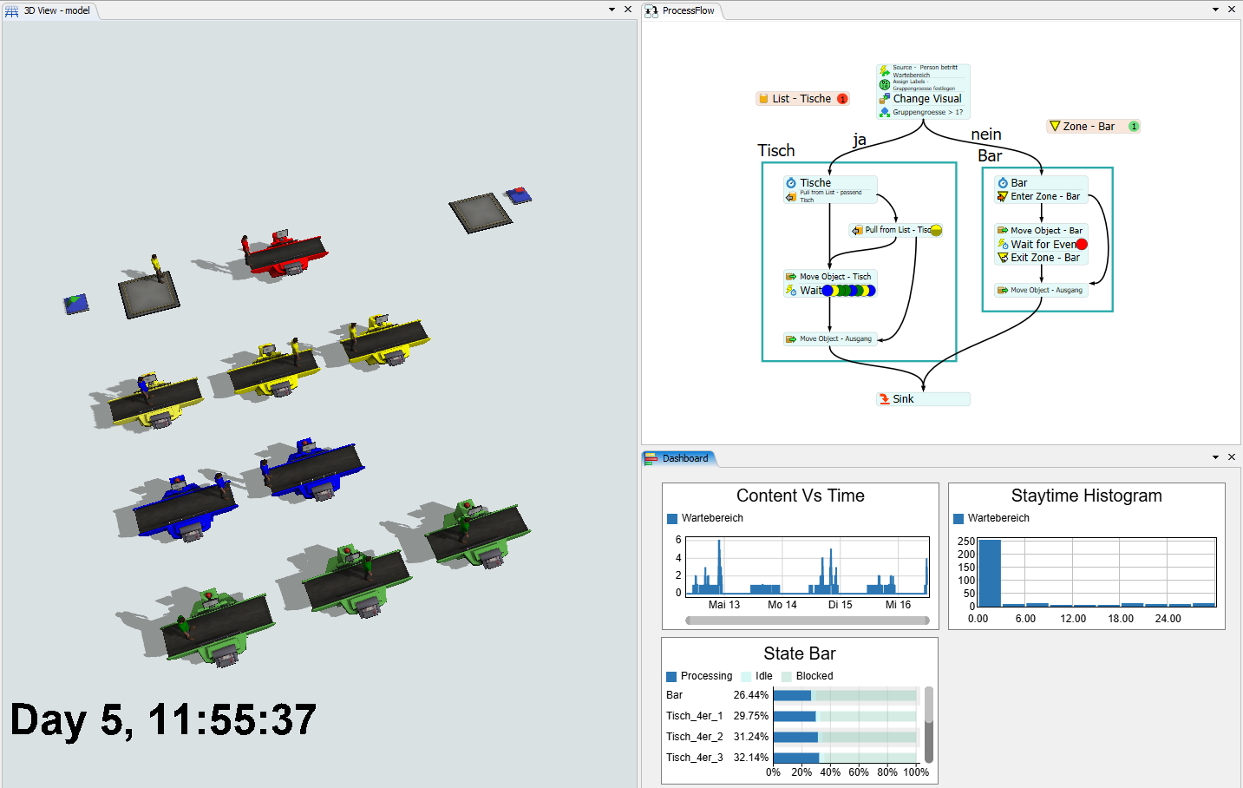Select the List - Tische cylinder icon
Image resolution: width=1243 pixels, height=788 pixels.
click(763, 99)
